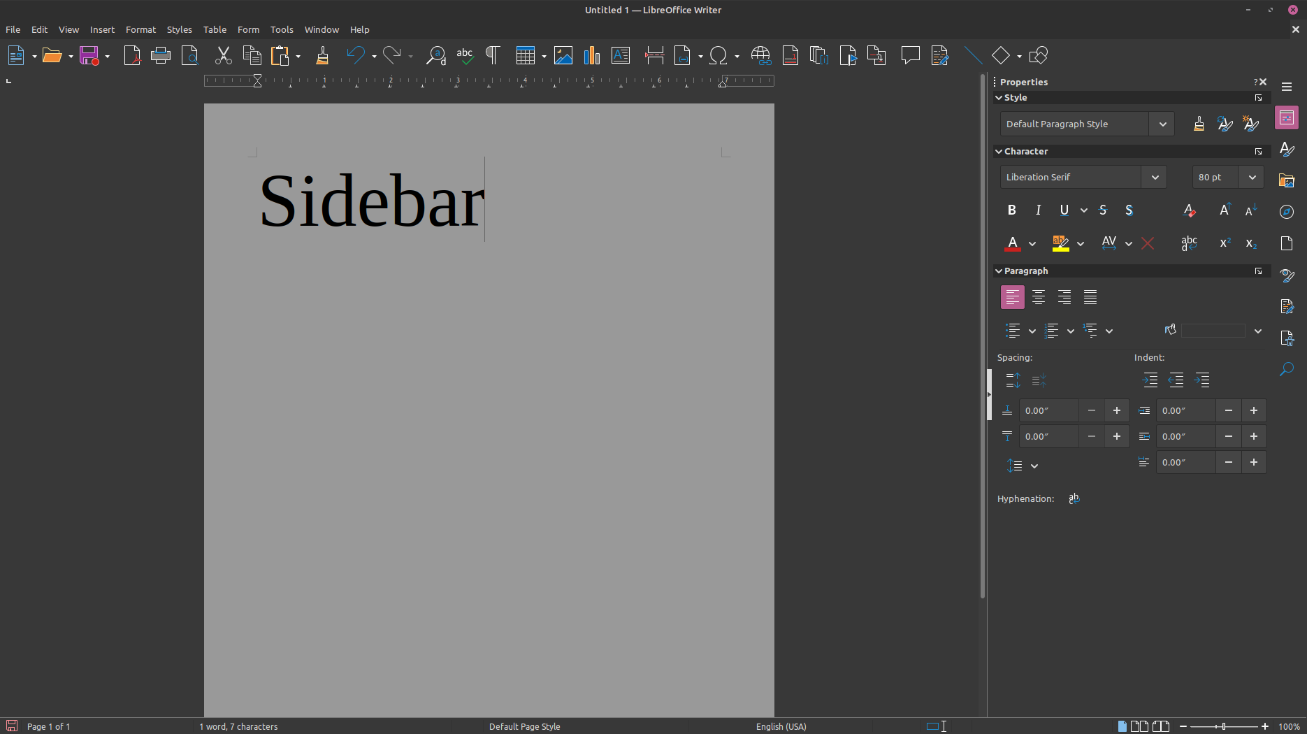Image resolution: width=1307 pixels, height=734 pixels.
Task: Toggle Italic formatting in sidebar
Action: [1038, 210]
